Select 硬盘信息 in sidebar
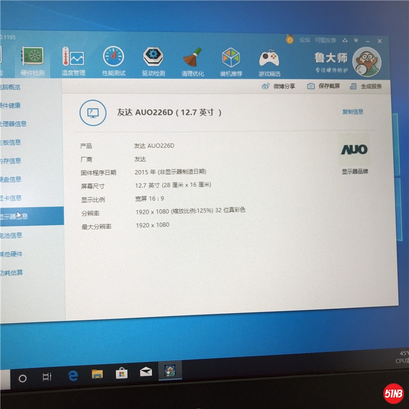The image size is (409, 409). point(10,179)
